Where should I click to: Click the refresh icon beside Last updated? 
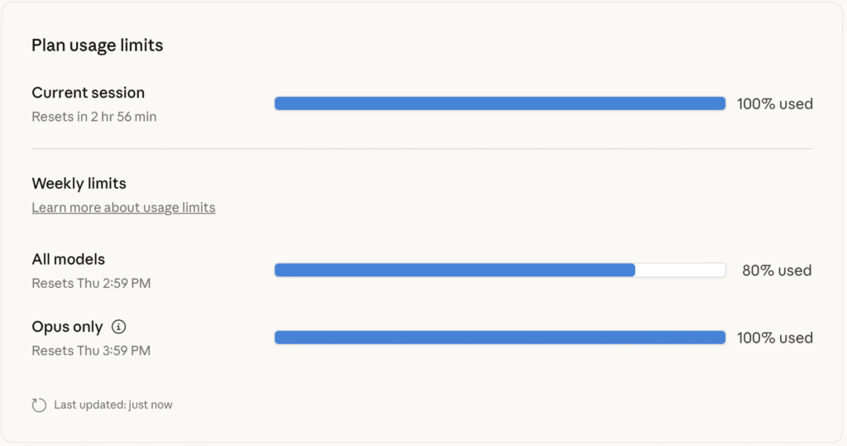pos(39,405)
